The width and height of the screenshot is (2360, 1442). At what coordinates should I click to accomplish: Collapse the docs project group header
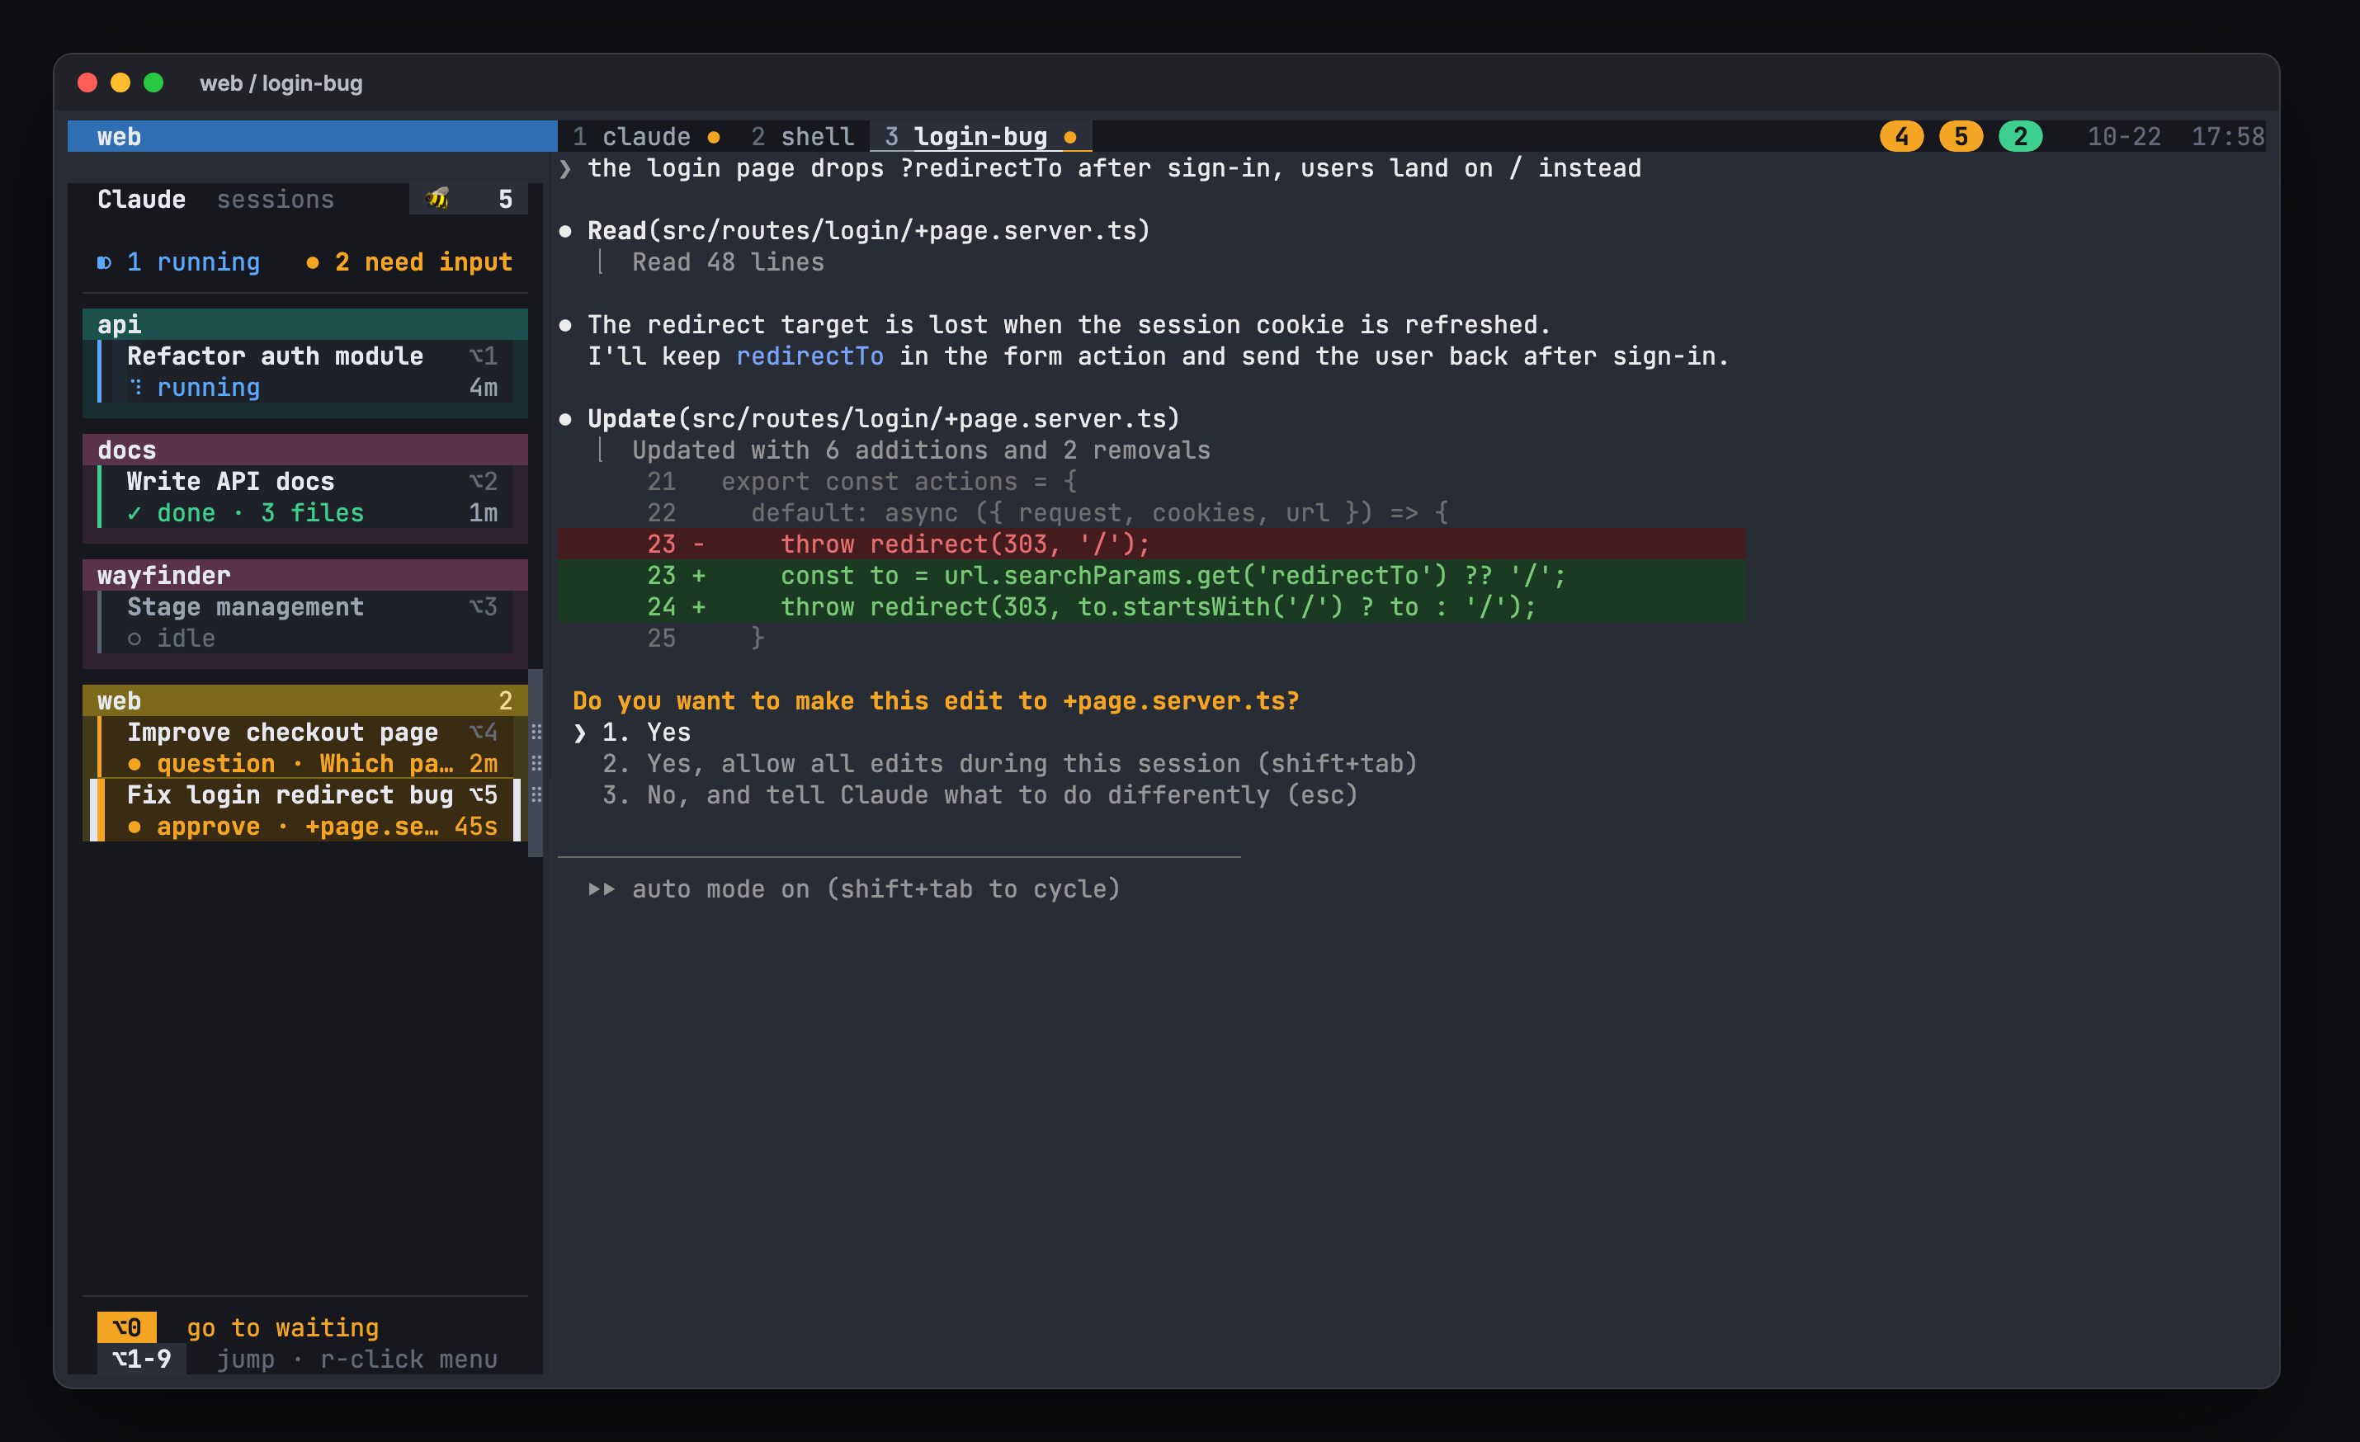click(304, 450)
